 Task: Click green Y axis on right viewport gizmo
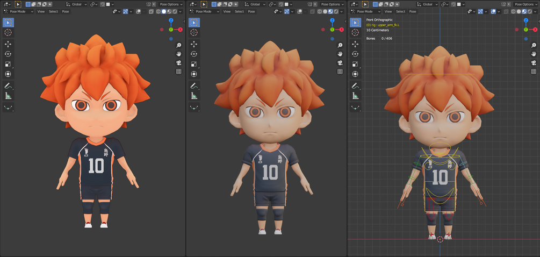pyautogui.click(x=526, y=30)
